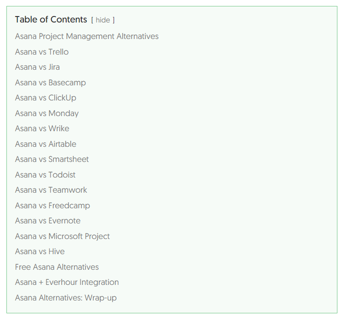
Task: Navigate to Asana vs Teamwork
Action: pyautogui.click(x=51, y=190)
